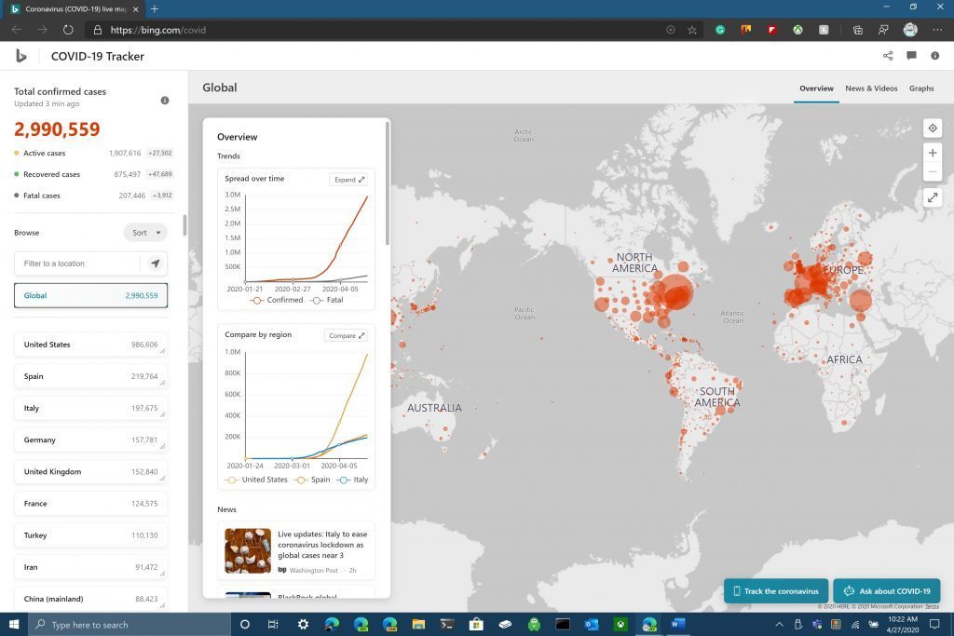
Task: Click info icon next to Total confirmed cases
Action: [x=165, y=101]
